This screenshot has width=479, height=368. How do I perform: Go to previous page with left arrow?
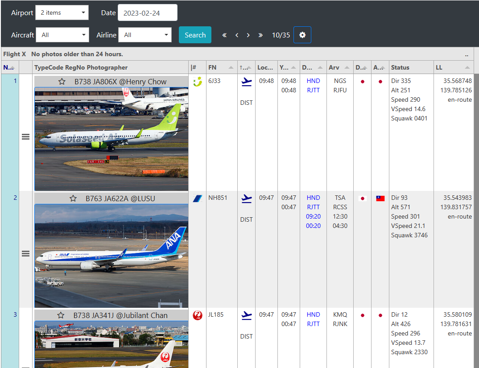[237, 35]
